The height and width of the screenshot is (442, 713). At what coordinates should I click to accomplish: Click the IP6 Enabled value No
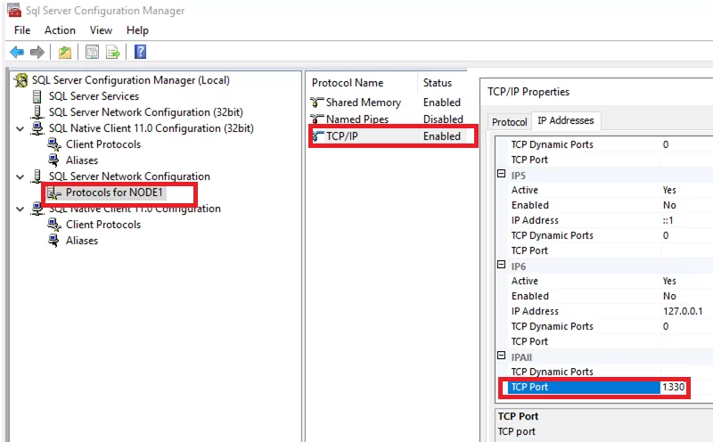pos(669,296)
